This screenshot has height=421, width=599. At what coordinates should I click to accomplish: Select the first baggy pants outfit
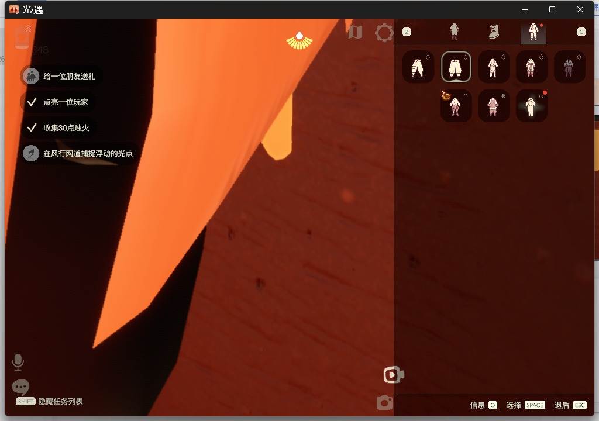[x=418, y=67]
